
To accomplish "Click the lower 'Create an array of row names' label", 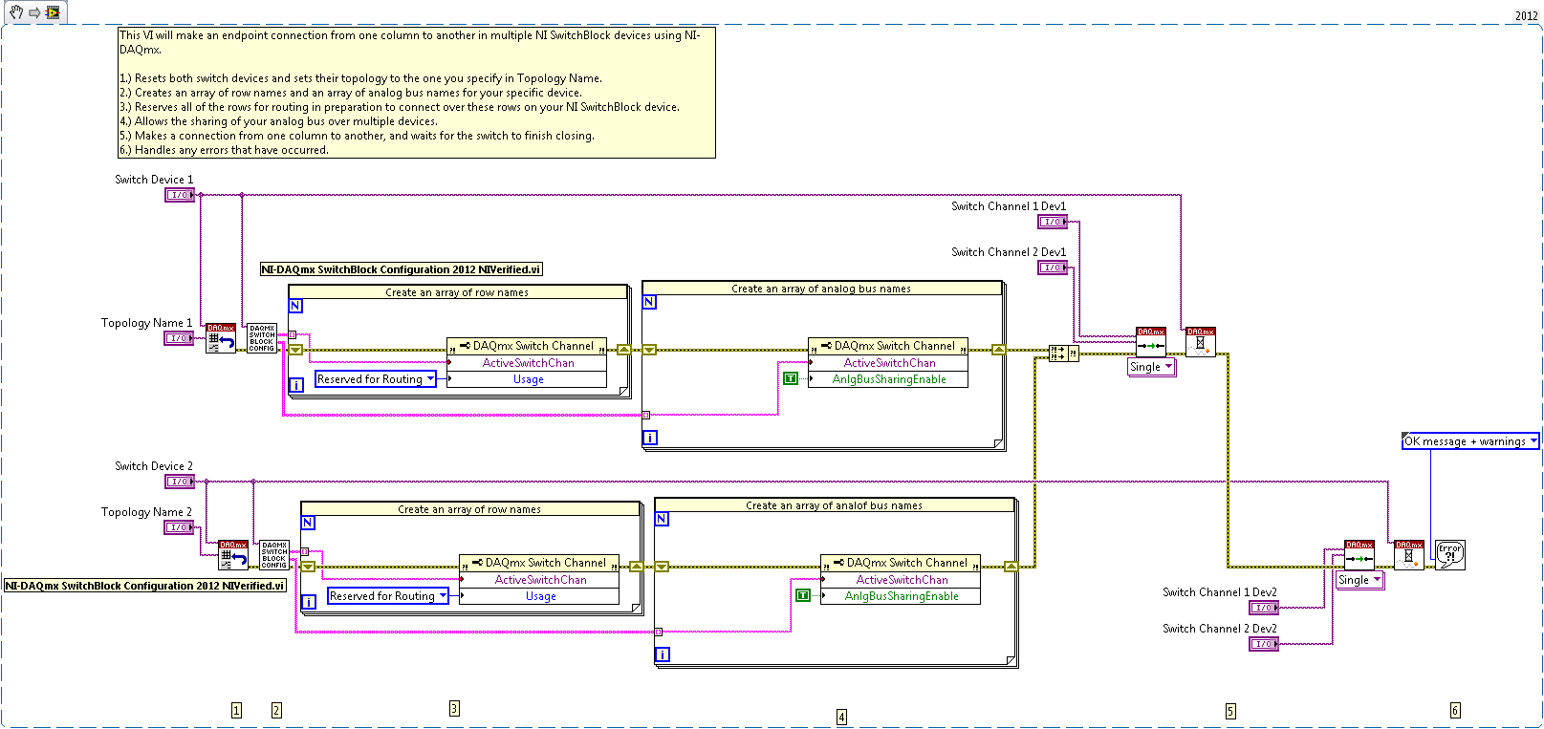I will 469,509.
